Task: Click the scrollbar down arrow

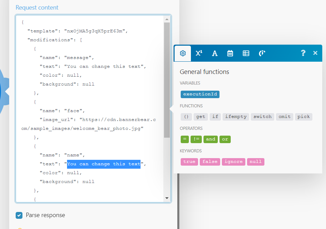Action: coord(167,198)
